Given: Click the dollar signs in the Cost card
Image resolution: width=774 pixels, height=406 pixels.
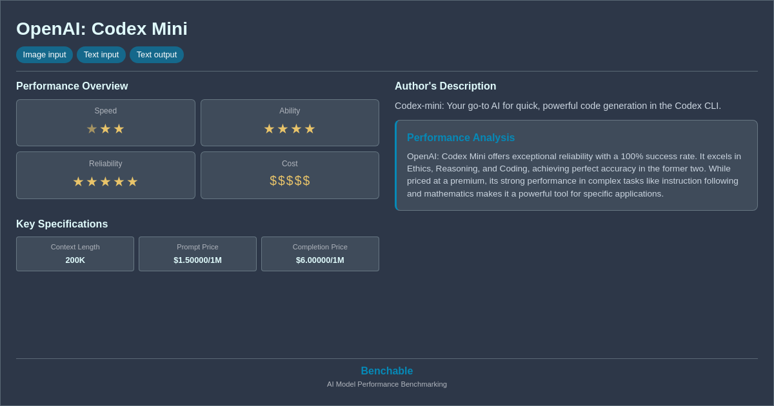Looking at the screenshot, I should (x=290, y=181).
